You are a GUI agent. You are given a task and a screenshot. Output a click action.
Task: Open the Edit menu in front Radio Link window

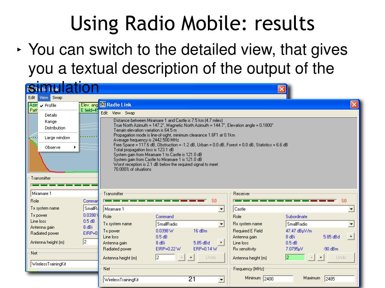pyautogui.click(x=104, y=113)
